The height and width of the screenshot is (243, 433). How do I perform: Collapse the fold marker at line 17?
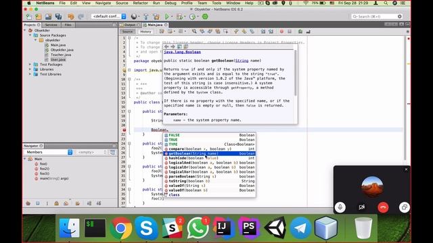tap(129, 111)
